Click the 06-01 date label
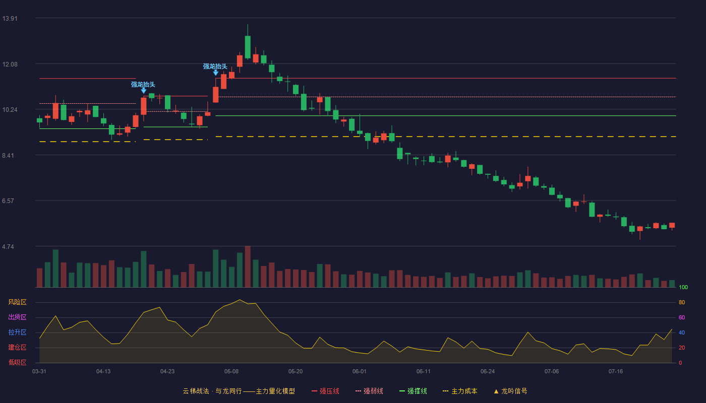Viewport: 706px width, 403px height. click(360, 371)
